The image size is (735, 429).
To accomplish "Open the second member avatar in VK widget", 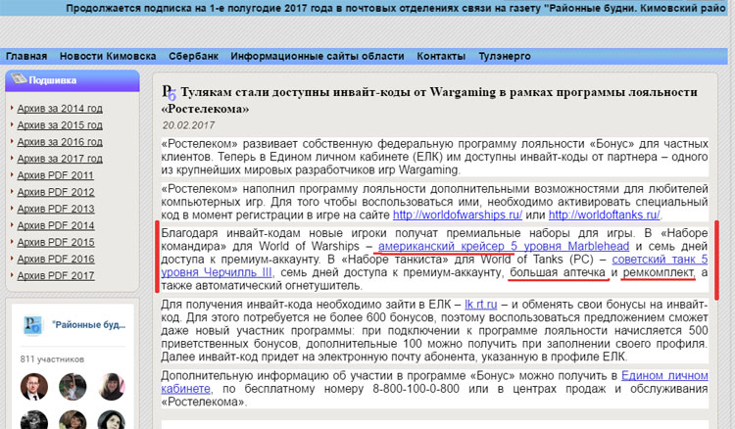I will tap(72, 386).
